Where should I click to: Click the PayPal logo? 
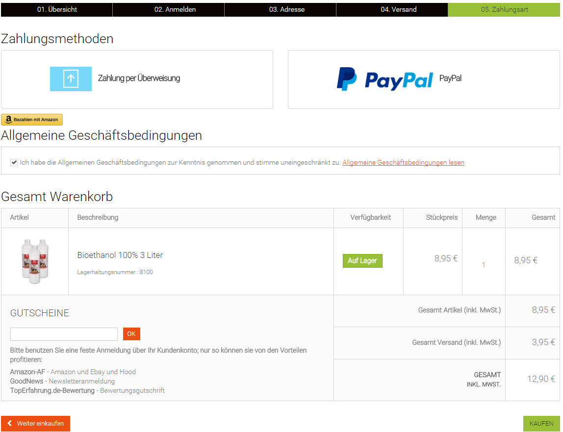[x=384, y=79]
